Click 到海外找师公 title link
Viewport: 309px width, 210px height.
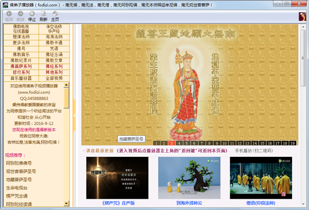tap(189, 203)
